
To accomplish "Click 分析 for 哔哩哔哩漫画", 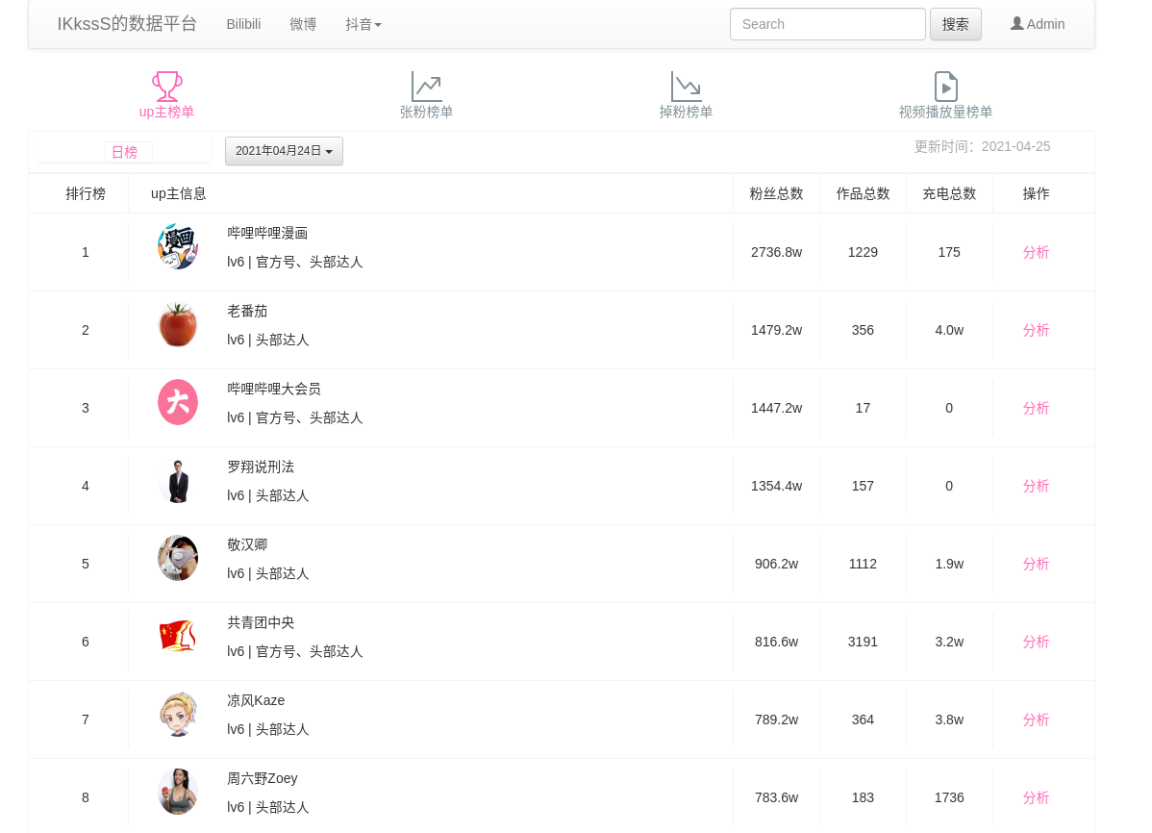I will click(1036, 252).
